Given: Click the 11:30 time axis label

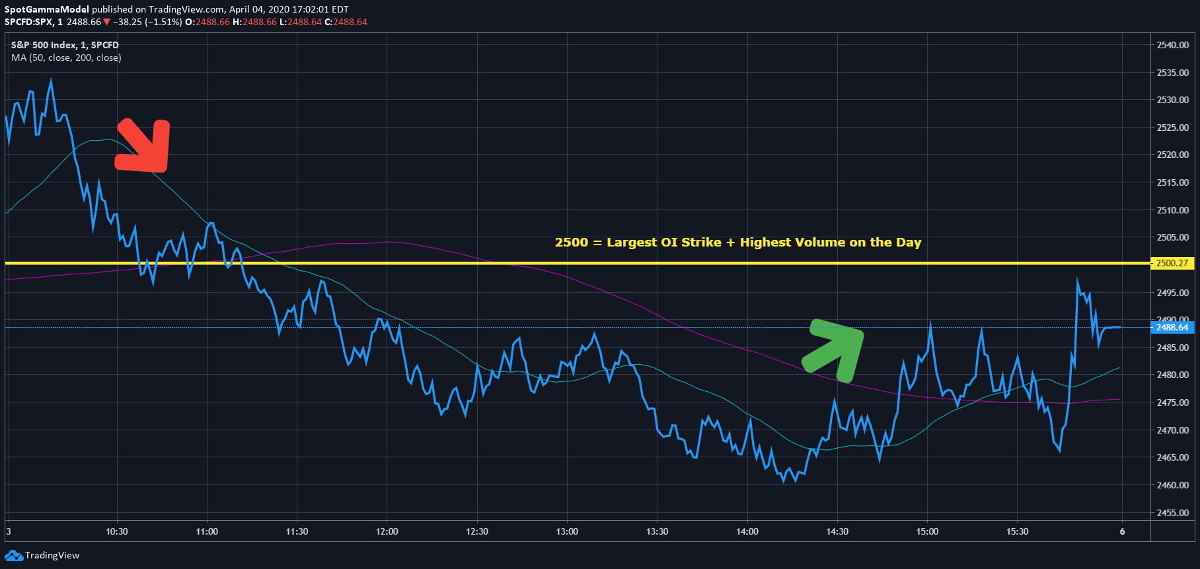Looking at the screenshot, I should pos(297,531).
